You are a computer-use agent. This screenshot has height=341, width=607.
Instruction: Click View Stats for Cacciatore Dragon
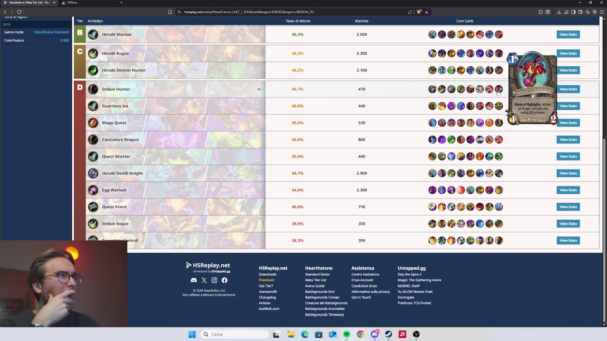tap(568, 140)
